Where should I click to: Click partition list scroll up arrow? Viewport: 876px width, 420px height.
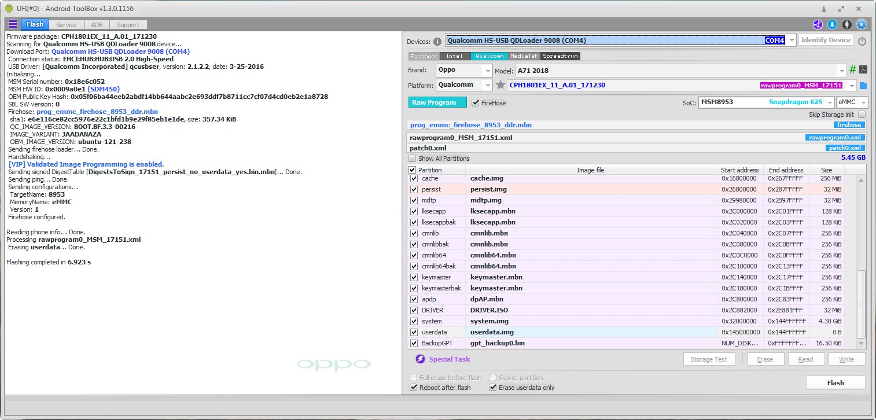pos(861,180)
